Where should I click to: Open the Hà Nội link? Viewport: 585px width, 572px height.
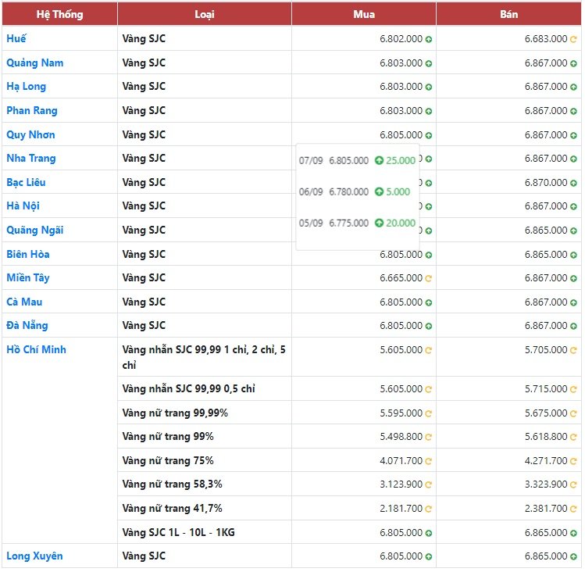[23, 206]
